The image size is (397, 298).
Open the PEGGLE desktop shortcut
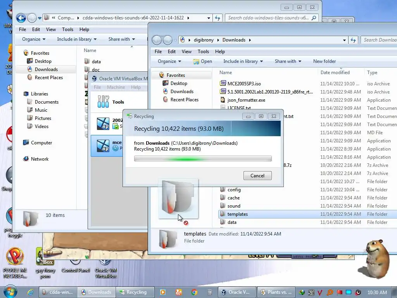coord(15,263)
